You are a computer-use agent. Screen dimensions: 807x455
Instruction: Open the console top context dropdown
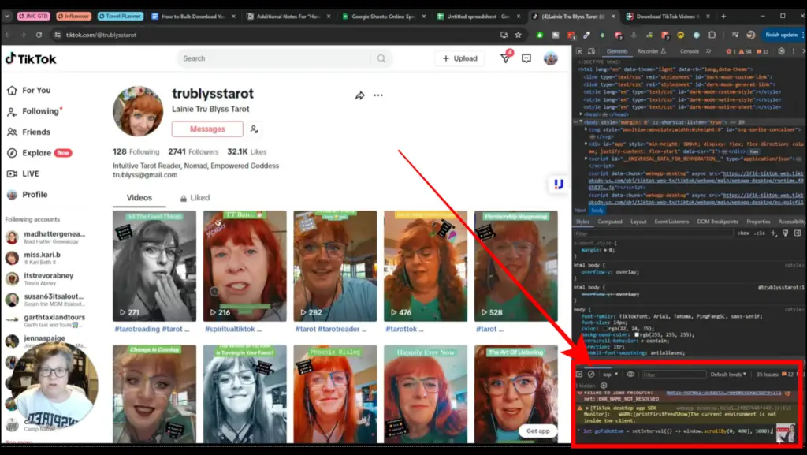pos(610,375)
